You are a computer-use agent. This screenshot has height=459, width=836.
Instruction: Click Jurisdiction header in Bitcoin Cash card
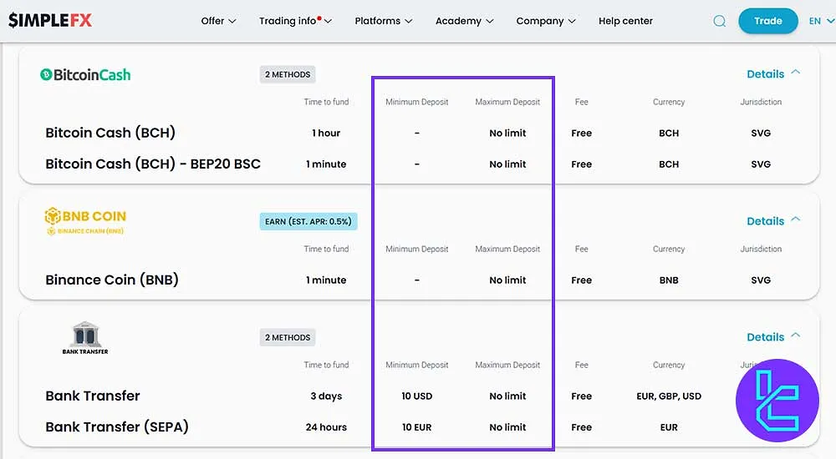click(x=761, y=102)
